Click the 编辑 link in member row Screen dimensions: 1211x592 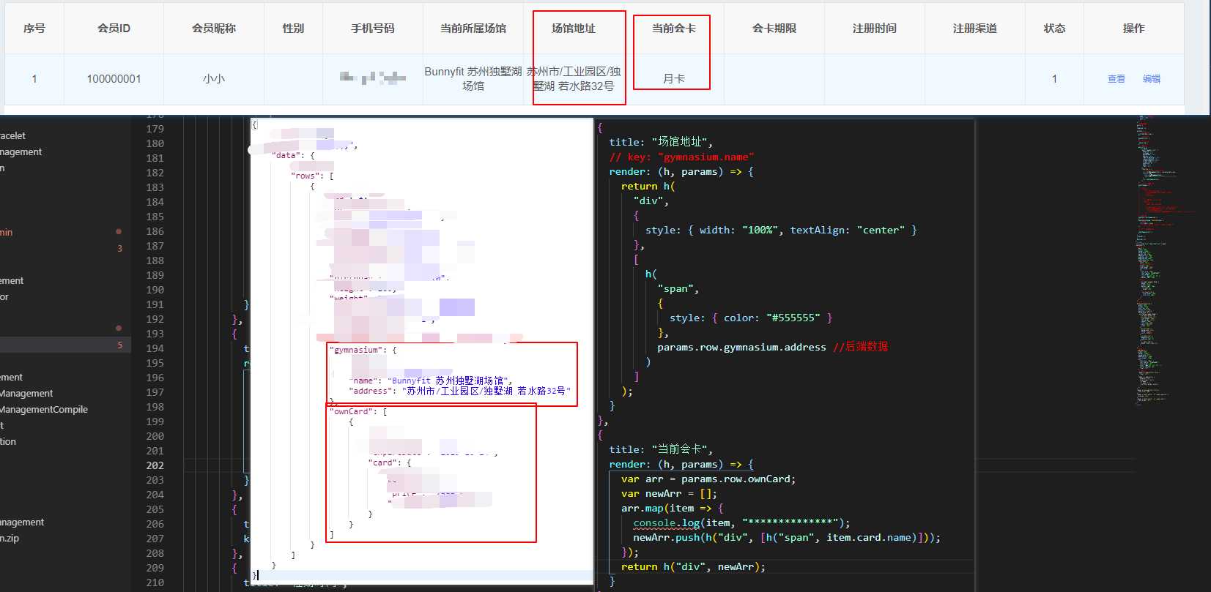point(1151,79)
